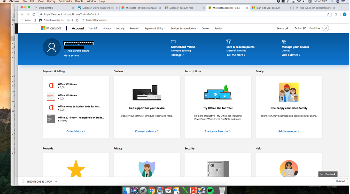Click Manage link under MasterCard

coord(178,55)
